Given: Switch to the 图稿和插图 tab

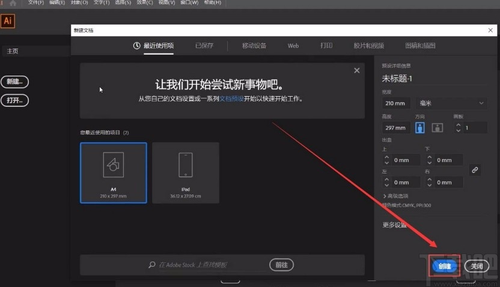Looking at the screenshot, I should (420, 46).
